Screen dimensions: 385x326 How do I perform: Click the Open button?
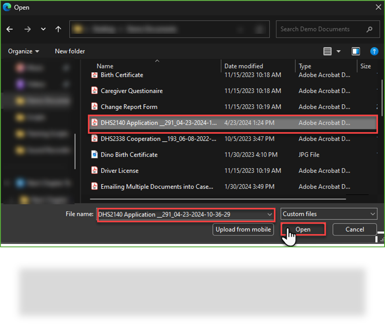pos(303,229)
